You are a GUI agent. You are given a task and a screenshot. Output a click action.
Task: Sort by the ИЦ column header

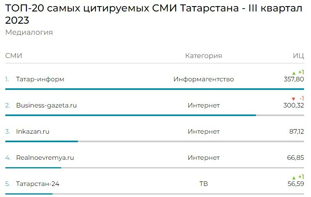pos(298,56)
